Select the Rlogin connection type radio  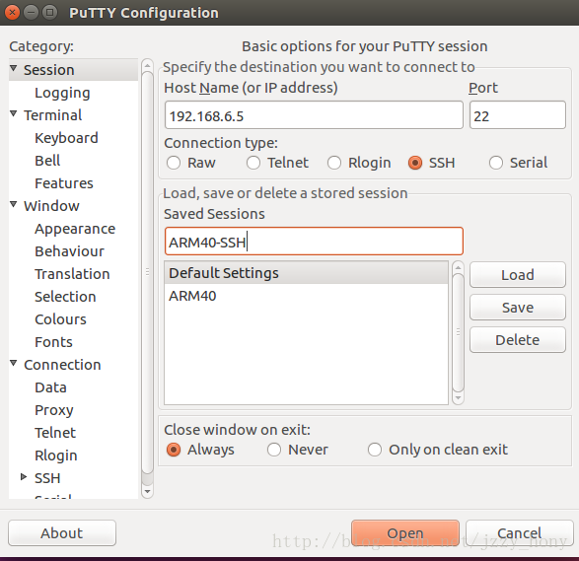coord(334,163)
